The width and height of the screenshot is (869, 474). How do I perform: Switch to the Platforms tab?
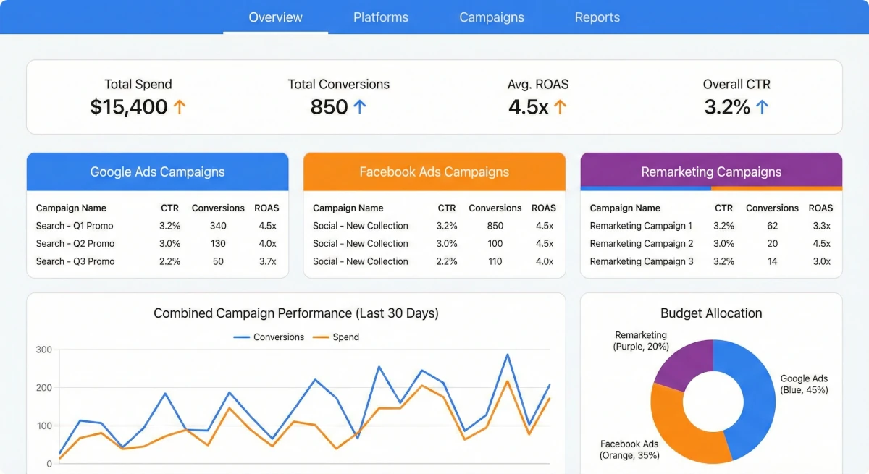click(380, 17)
